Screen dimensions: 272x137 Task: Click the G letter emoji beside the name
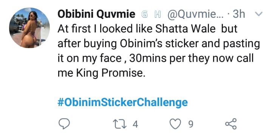(144, 14)
